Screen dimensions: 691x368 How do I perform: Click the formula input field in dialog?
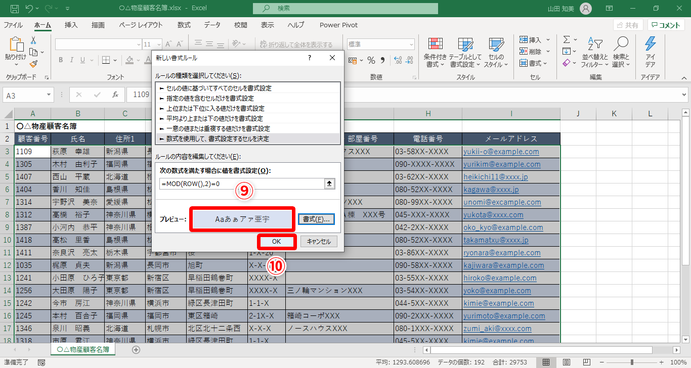242,184
